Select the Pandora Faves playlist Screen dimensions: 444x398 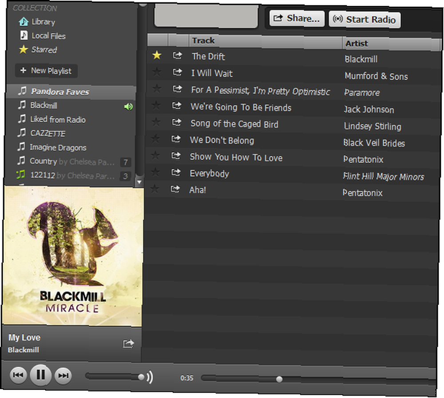[x=71, y=92]
